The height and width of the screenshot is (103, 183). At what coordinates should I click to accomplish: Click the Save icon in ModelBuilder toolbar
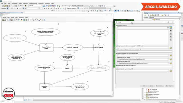[x=3, y=20]
